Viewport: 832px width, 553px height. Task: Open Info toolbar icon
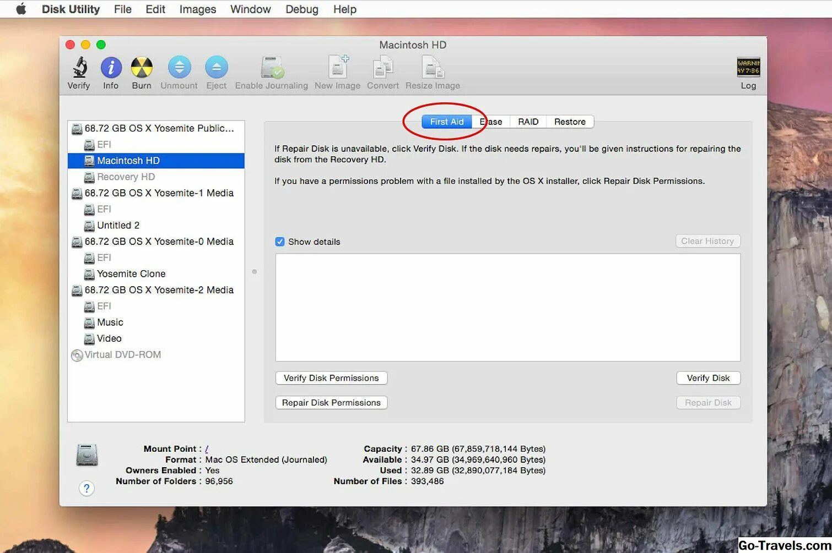click(x=111, y=67)
